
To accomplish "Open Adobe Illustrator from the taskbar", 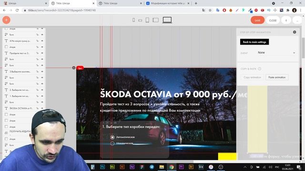I will click(x=122, y=167).
